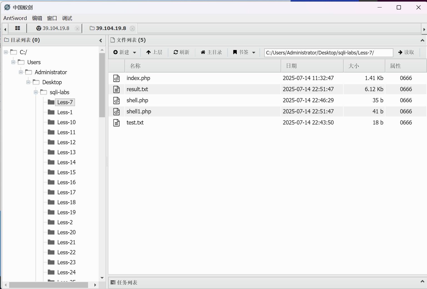Expand the 任务列表 panel

click(x=422, y=281)
